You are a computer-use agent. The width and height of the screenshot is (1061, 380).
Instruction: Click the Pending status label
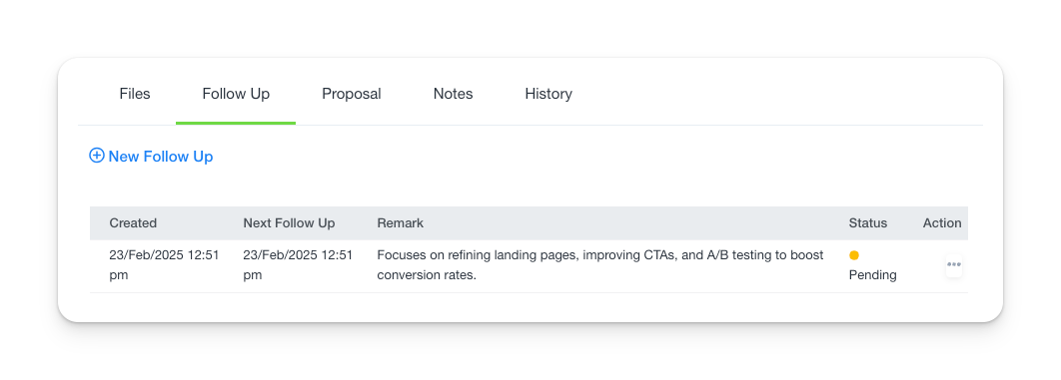872,275
